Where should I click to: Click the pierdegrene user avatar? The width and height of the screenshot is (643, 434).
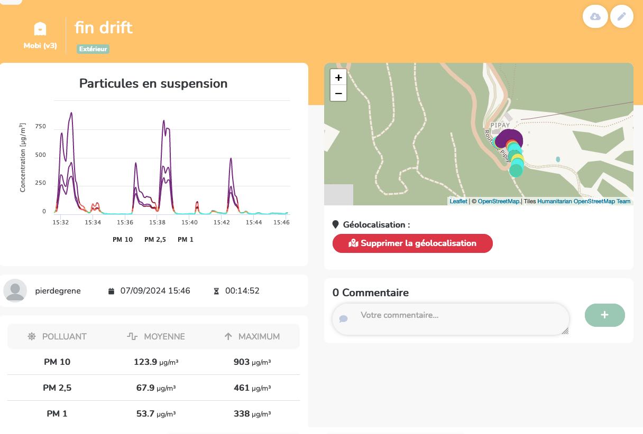coord(15,290)
